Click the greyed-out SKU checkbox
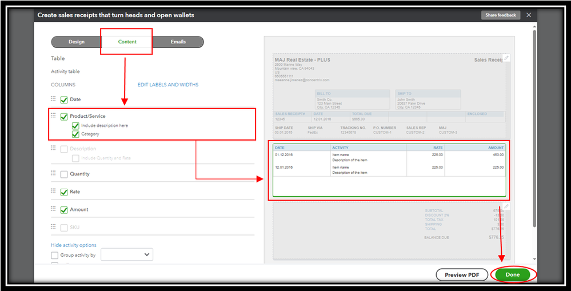This screenshot has width=571, height=291. [64, 228]
